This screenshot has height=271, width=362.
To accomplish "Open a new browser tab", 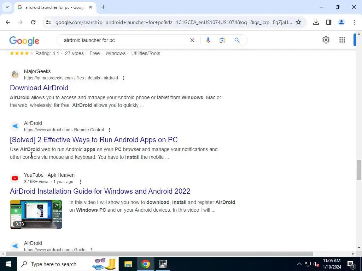I will (x=103, y=7).
